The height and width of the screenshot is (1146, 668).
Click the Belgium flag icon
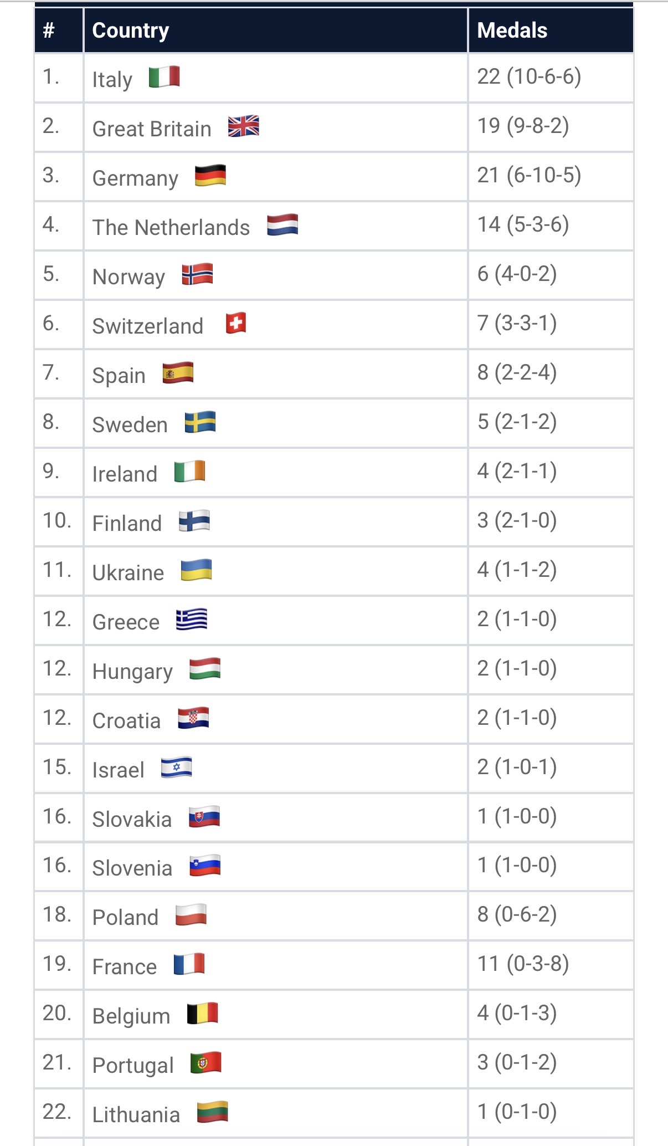coord(203,1014)
